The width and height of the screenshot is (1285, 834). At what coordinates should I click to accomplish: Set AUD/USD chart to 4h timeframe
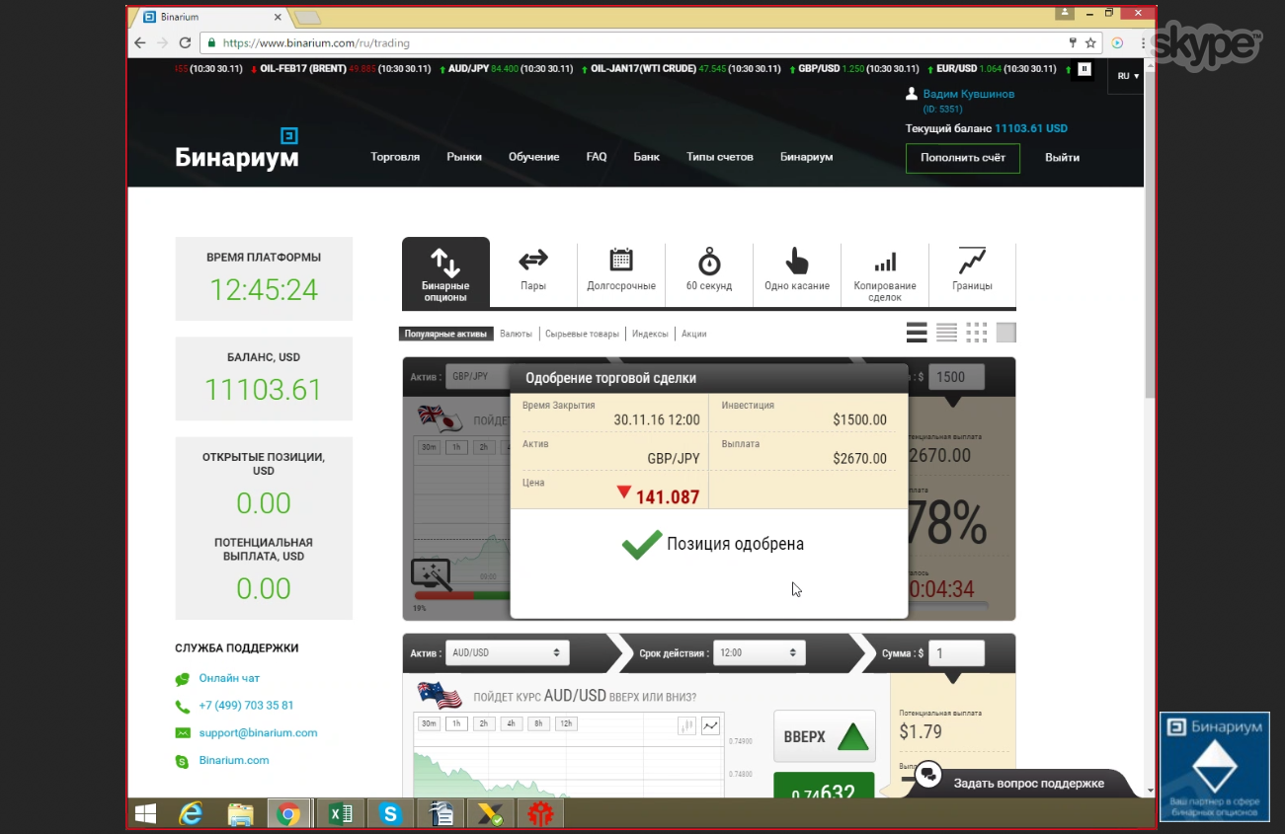512,723
